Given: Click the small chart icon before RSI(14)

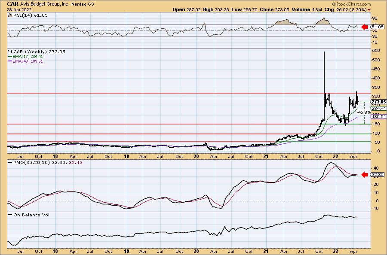Looking at the screenshot, I should point(10,15).
